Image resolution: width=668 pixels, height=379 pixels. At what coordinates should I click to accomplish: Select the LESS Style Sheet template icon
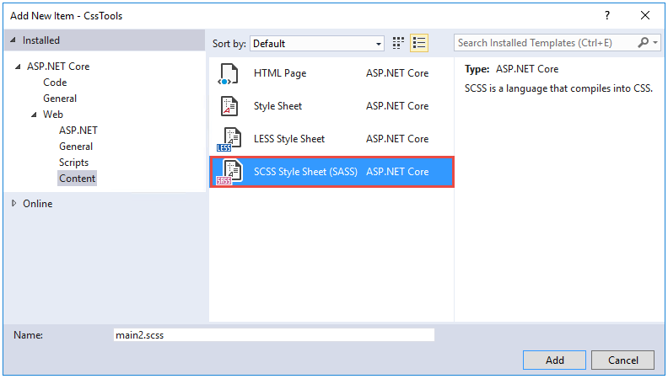tap(229, 140)
